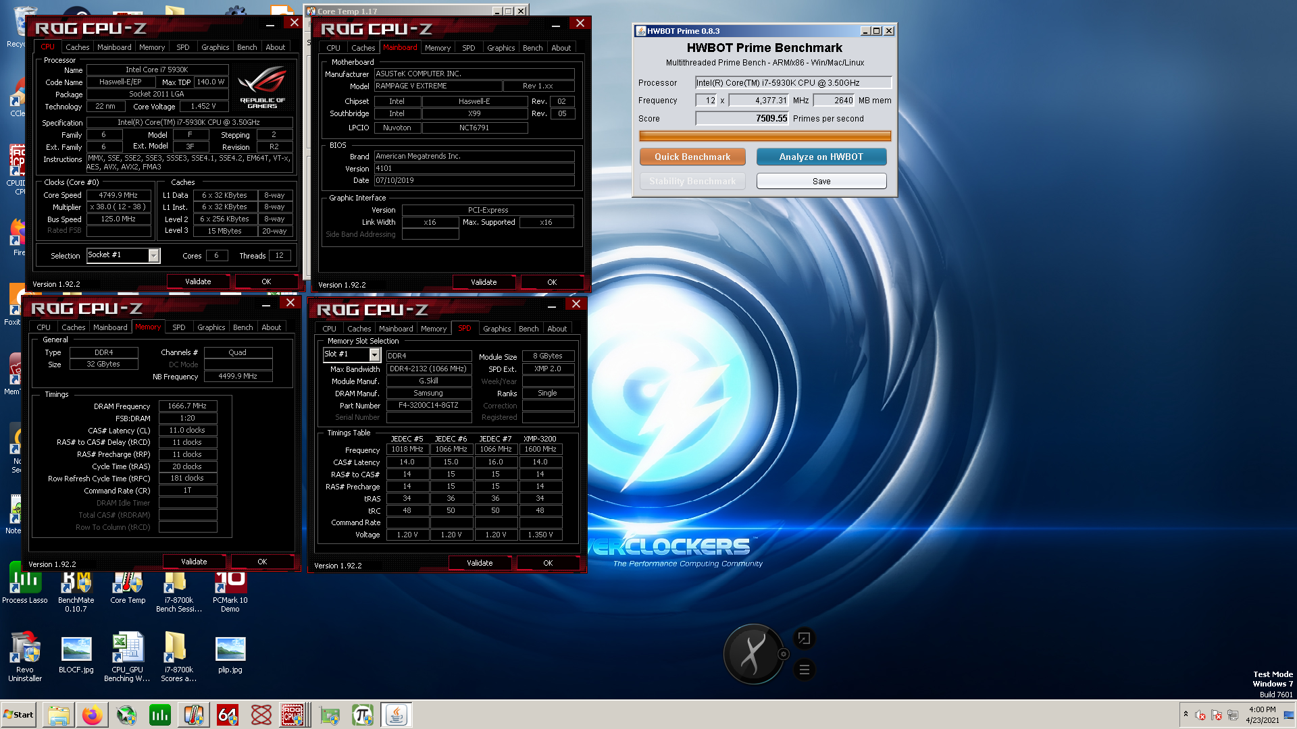The height and width of the screenshot is (729, 1297).
Task: Open Core Temp desktop shortcut
Action: [x=128, y=587]
